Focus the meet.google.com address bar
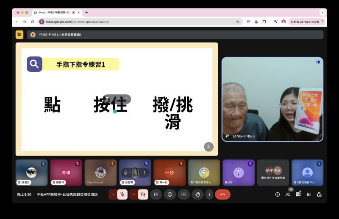The height and width of the screenshot is (219, 339). tap(141, 22)
